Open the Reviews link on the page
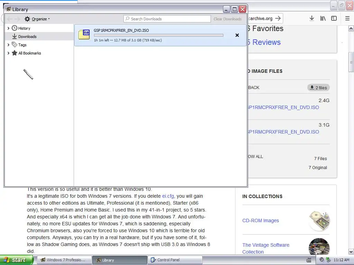This screenshot has height=265, width=354. (264, 42)
